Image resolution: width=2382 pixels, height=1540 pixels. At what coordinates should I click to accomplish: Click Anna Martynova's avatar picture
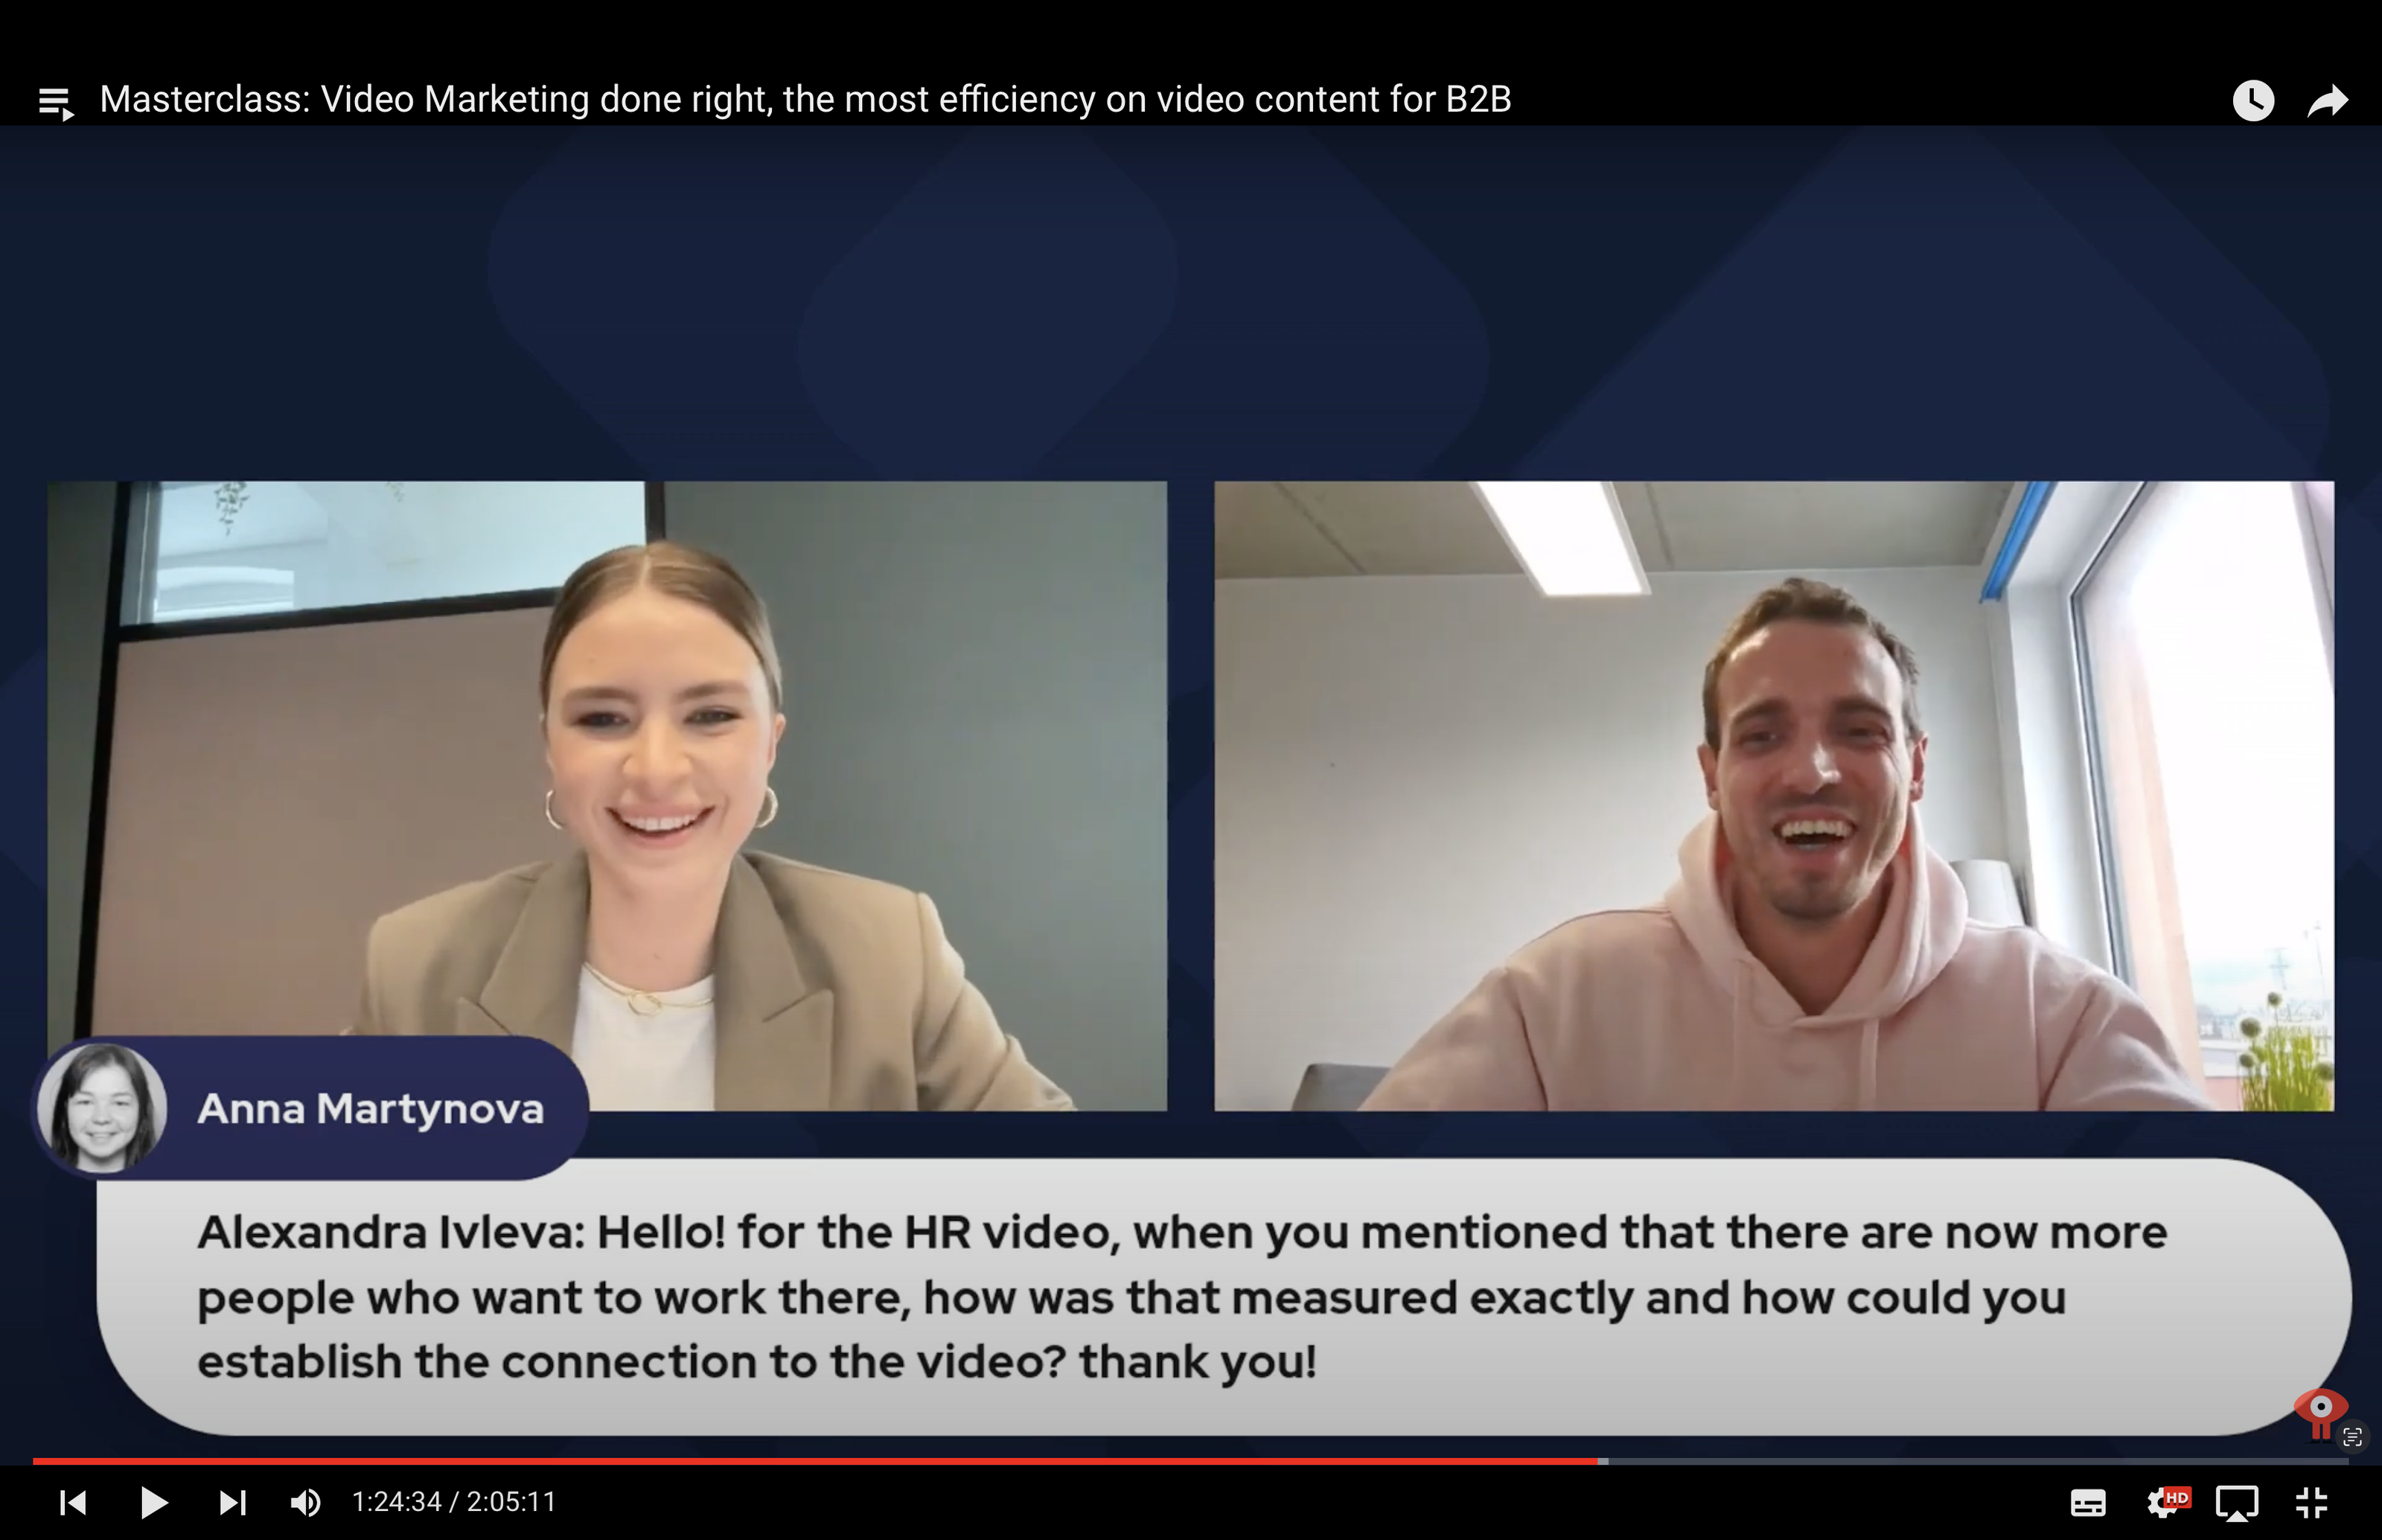click(102, 1108)
